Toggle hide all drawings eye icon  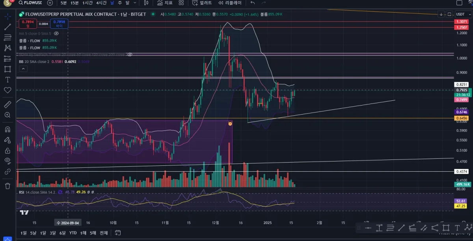click(7, 160)
